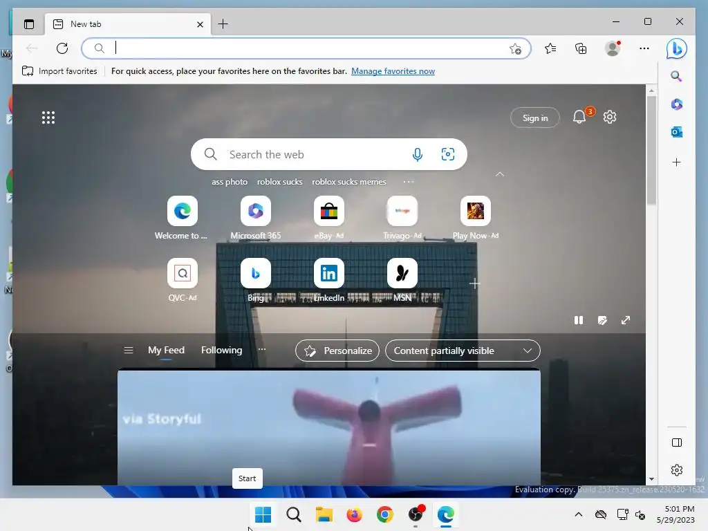Screen dimensions: 708x531
Task: Expand background to fullscreen icon
Action: [626, 320]
